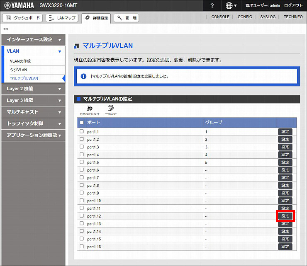This screenshot has width=307, height=266.
Task: Check the port1.4 checkbox
Action: click(x=82, y=155)
